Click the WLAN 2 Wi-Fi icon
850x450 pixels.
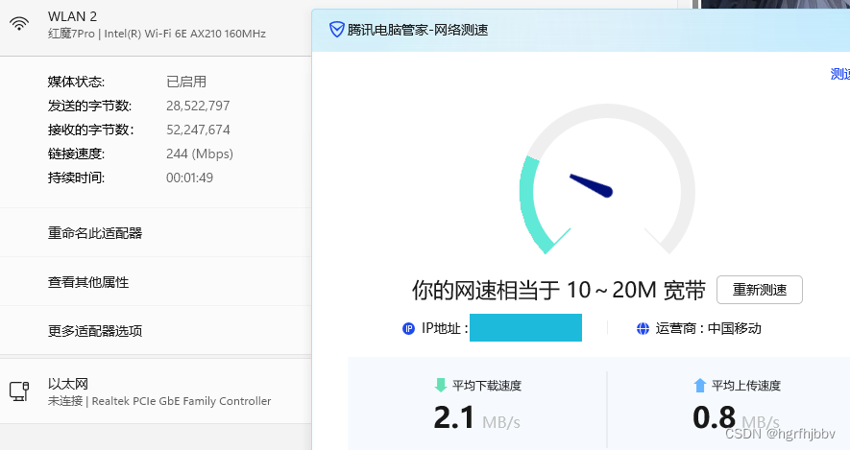coord(19,24)
